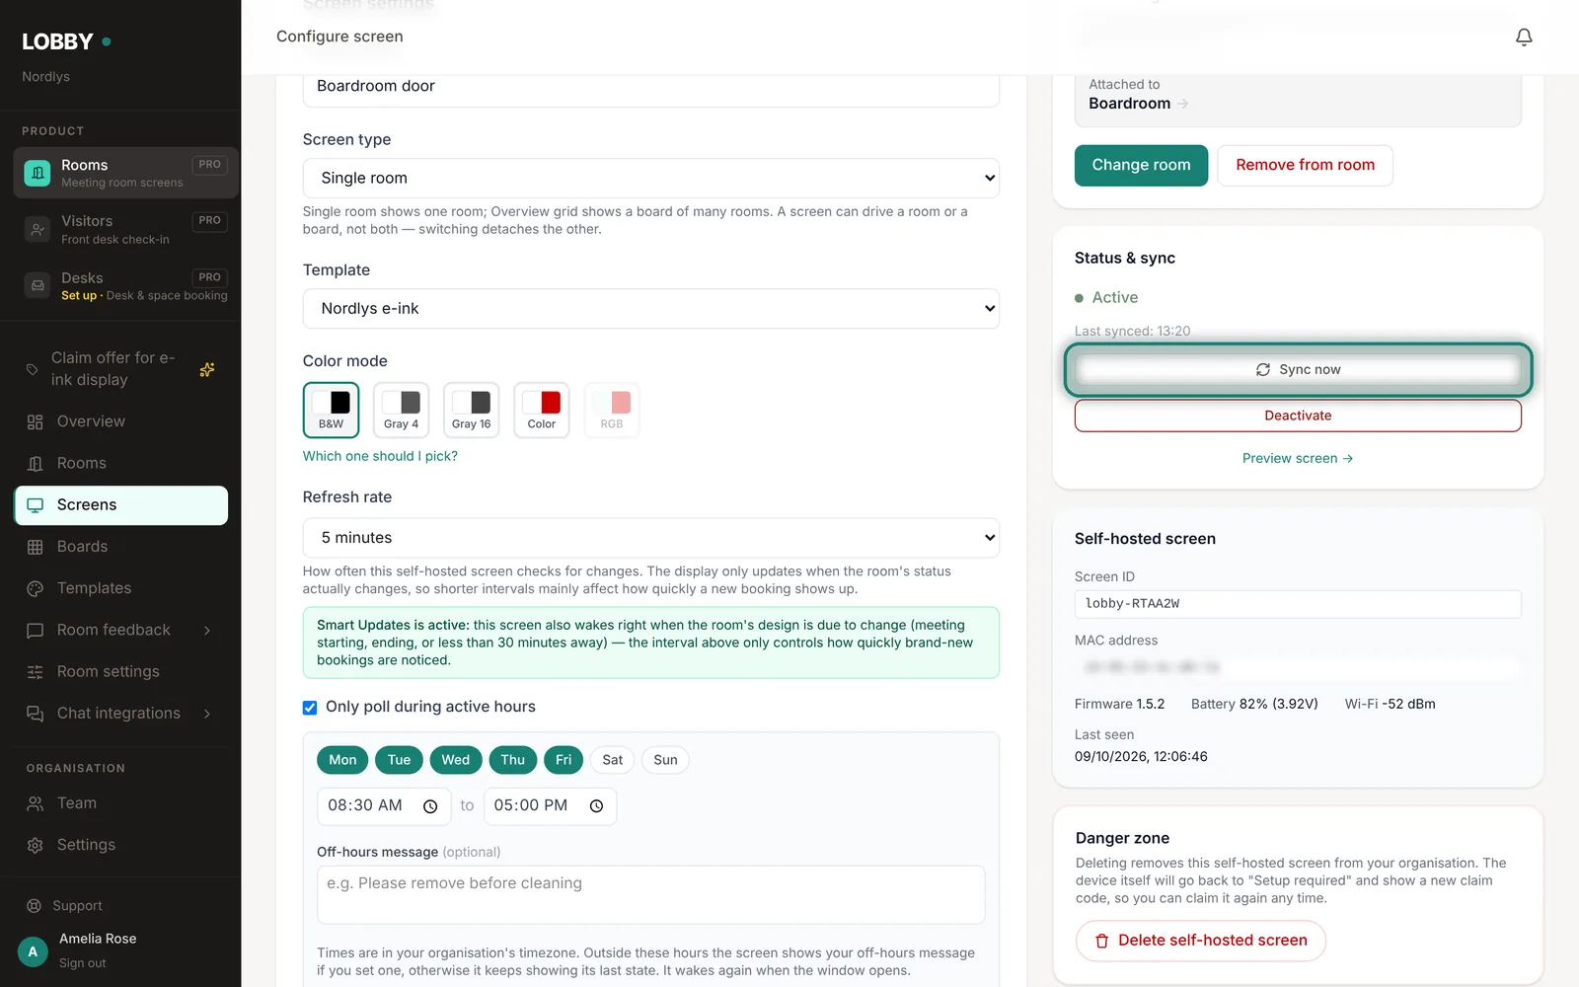Open the Screen type dropdown
Image resolution: width=1579 pixels, height=987 pixels.
(x=651, y=179)
